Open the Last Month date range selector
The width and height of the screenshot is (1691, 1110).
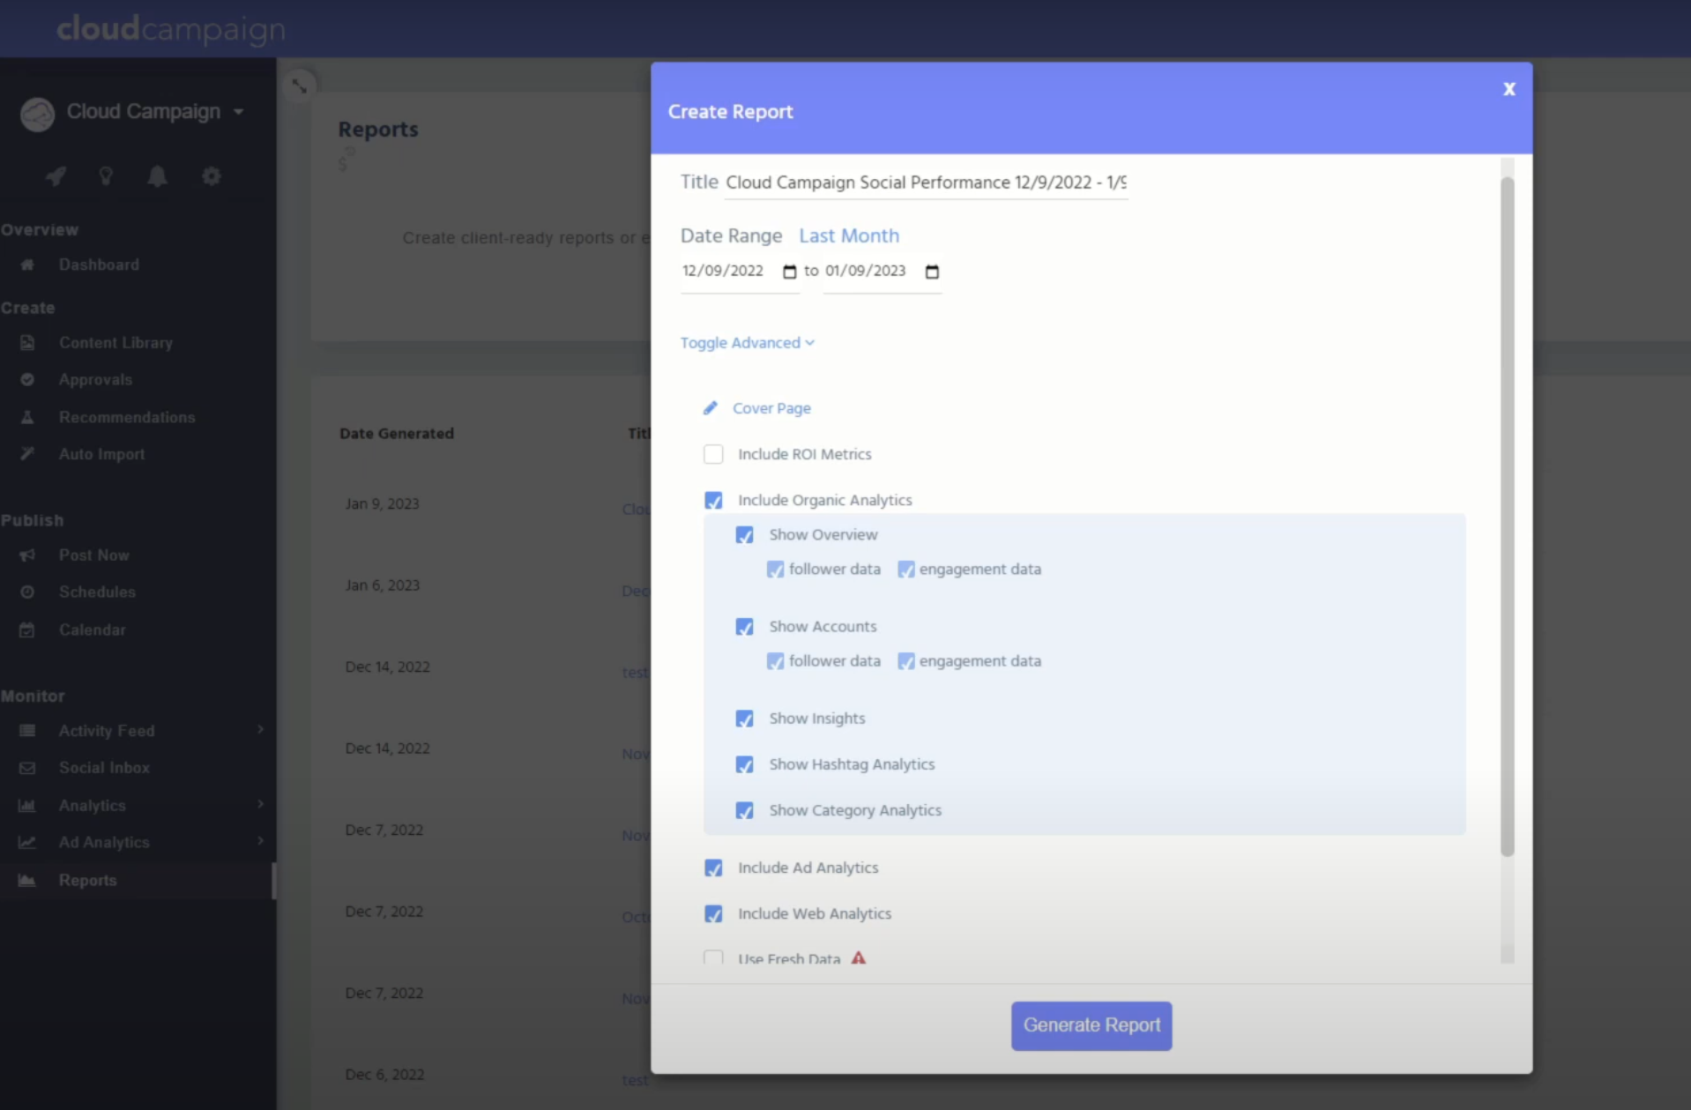coord(849,235)
